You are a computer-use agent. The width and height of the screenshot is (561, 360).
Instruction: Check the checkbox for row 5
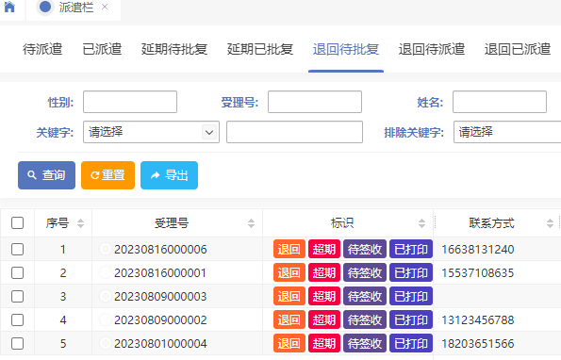click(18, 344)
